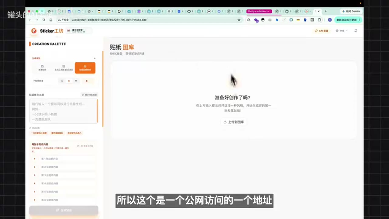Select the 生成贴纸集合 generation type
Screen dimensions: 389x219
[x=85, y=68]
